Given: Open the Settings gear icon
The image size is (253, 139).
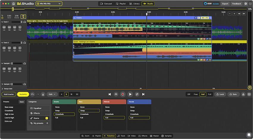Looking at the screenshot, I should pos(246,4).
